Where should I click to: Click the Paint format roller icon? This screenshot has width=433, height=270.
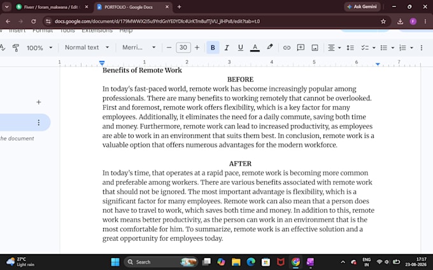tap(16, 48)
